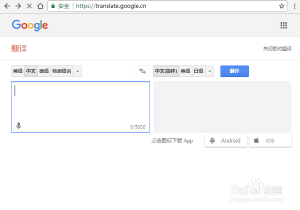Open the Google apps grid icon
The image size is (300, 210).
(283, 25)
